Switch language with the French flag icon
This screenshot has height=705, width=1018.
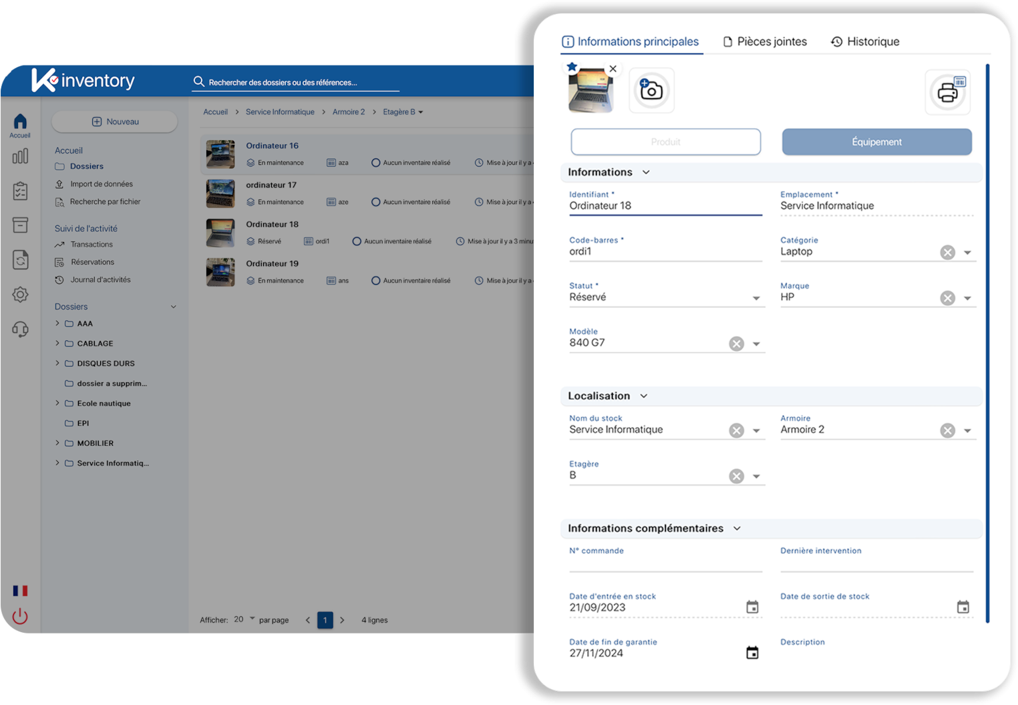(20, 591)
